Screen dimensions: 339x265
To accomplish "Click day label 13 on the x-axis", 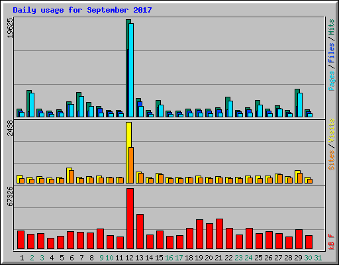I will click(139, 258).
